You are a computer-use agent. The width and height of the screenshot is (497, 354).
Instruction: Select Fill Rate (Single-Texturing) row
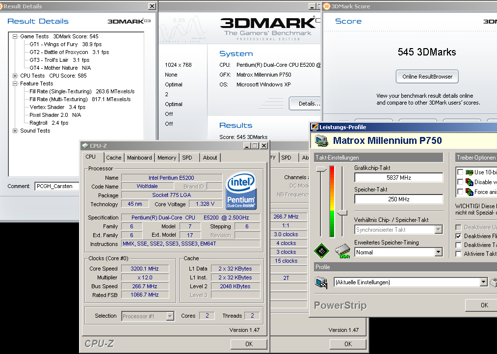pyautogui.click(x=82, y=91)
